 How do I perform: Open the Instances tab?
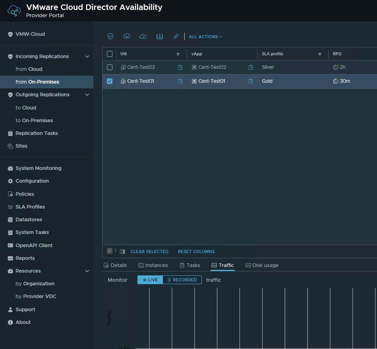click(x=153, y=265)
